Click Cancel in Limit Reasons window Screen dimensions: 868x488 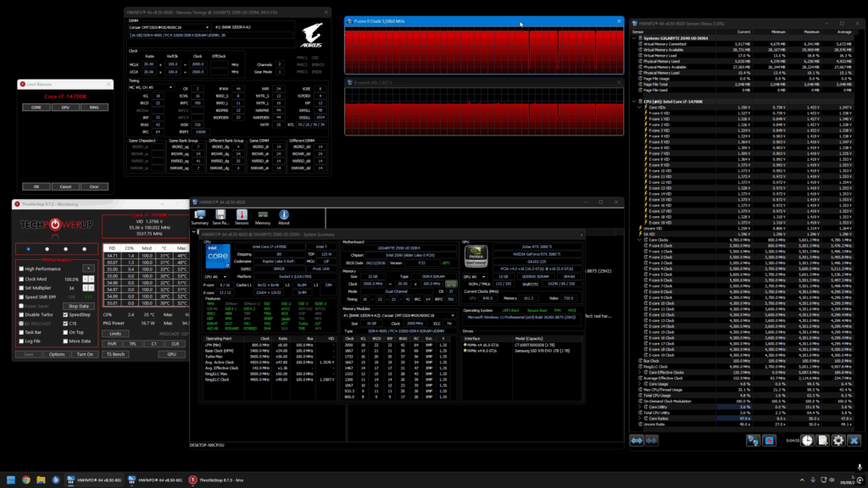pyautogui.click(x=65, y=186)
